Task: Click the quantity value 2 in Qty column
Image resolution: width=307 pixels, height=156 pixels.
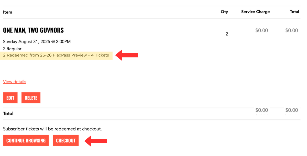Action: (x=227, y=34)
